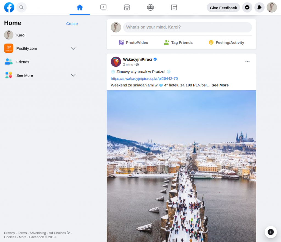
Task: Open the wakacyjnipiraci.pl link in the post
Action: click(x=144, y=78)
